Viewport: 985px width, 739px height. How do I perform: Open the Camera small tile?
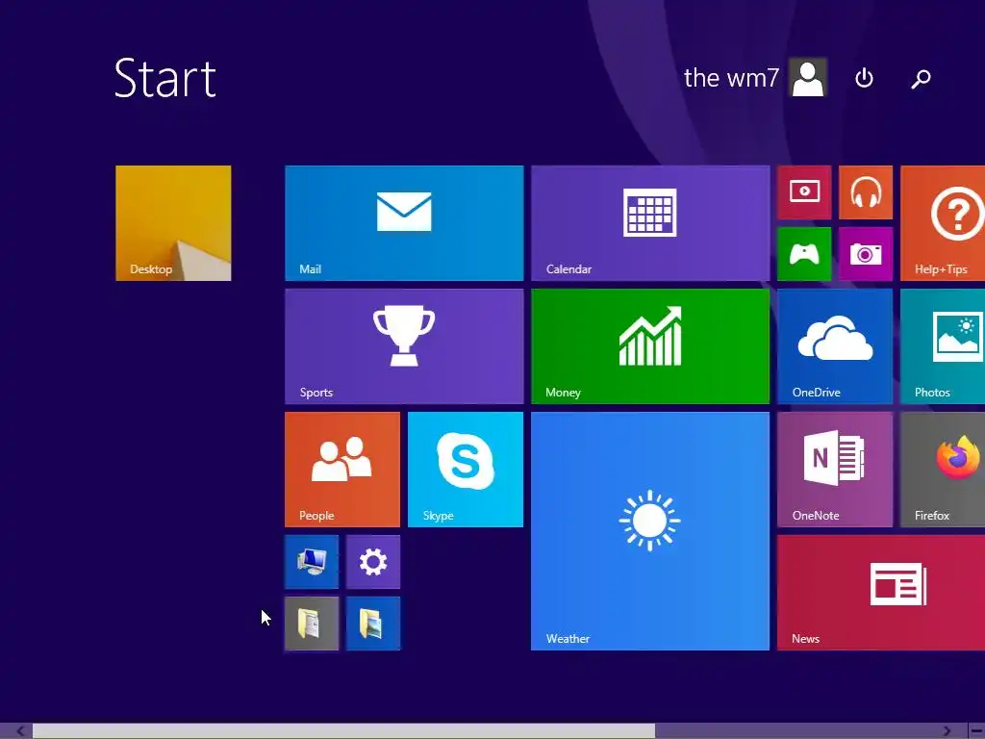pos(866,254)
